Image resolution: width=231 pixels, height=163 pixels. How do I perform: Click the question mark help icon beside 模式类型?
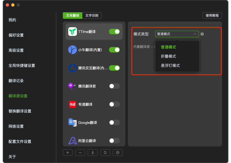point(202,34)
